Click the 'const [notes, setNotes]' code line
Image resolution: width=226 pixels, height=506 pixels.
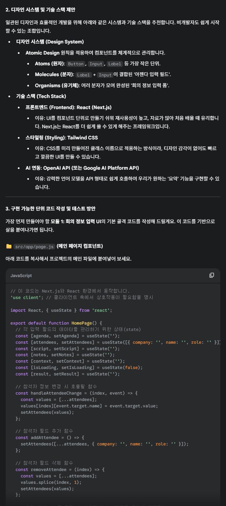click(65, 355)
